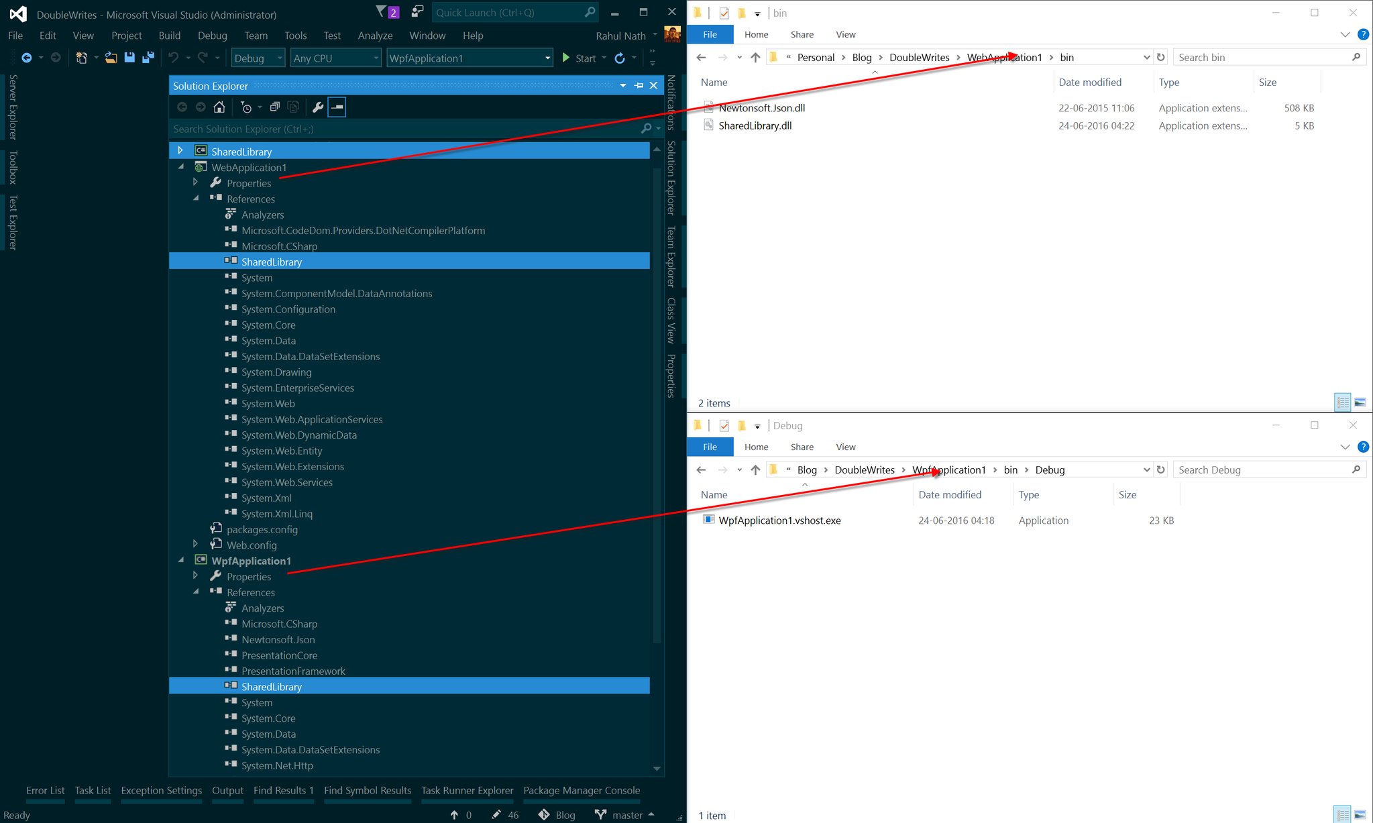Screen dimensions: 1373x823
Task: Click the feedback icon next to notifications
Action: click(x=417, y=12)
